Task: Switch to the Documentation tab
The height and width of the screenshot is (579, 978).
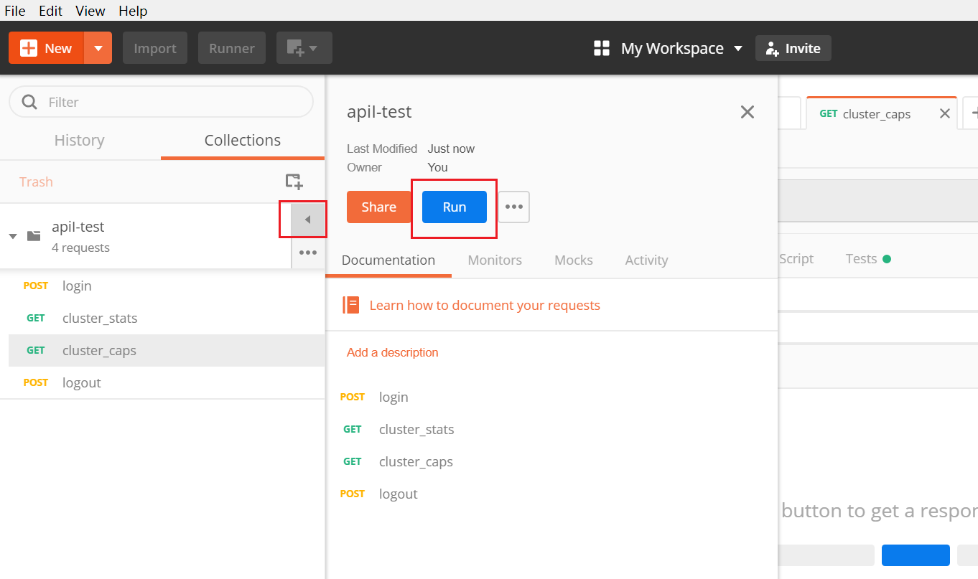Action: click(x=388, y=260)
